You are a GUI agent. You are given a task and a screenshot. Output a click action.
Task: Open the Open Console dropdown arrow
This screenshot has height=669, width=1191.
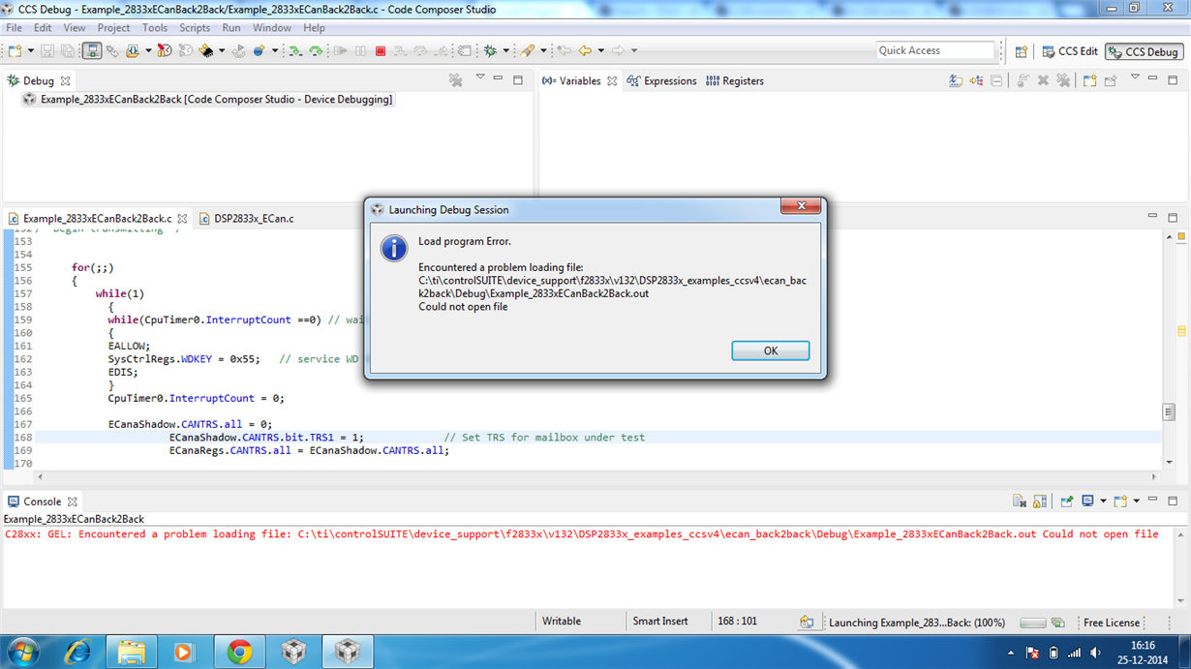1136,502
